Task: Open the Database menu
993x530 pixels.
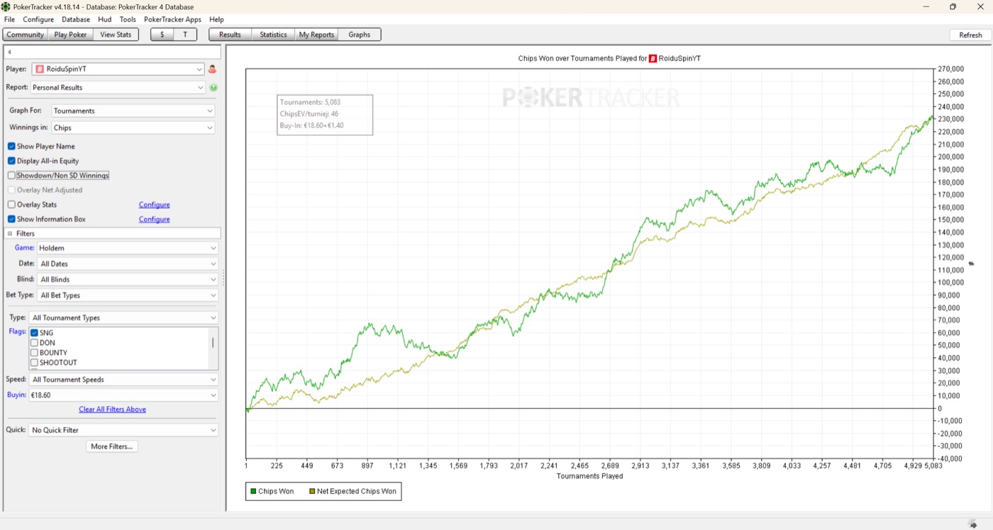Action: point(76,19)
